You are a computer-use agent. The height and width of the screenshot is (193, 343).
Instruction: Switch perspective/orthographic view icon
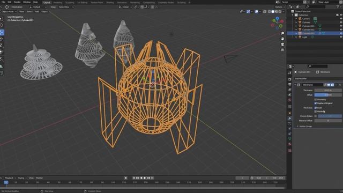[x=282, y=50]
